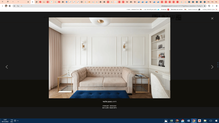Click the living room sofa photo
This screenshot has height=123, width=219.
point(109,58)
